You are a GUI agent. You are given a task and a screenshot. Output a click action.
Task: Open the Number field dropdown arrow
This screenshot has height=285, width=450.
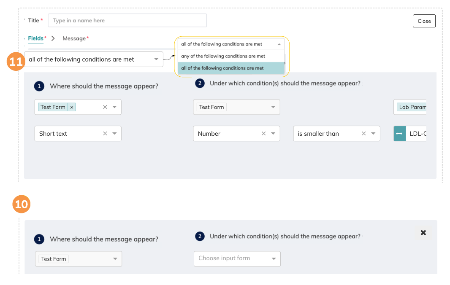[273, 134]
